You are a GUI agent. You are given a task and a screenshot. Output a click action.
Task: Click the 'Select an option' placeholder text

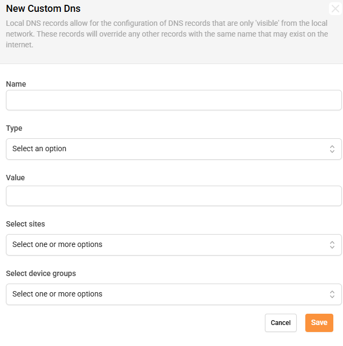tap(39, 149)
